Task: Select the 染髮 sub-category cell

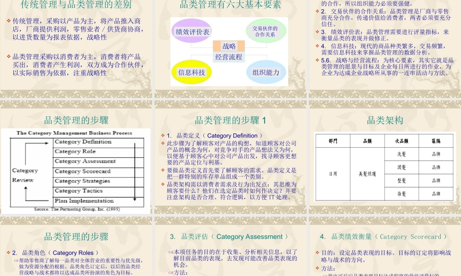Action: [402, 194]
